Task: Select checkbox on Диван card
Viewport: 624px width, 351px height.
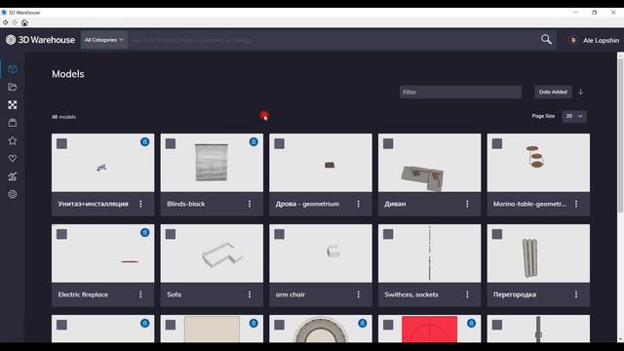Action: point(388,143)
